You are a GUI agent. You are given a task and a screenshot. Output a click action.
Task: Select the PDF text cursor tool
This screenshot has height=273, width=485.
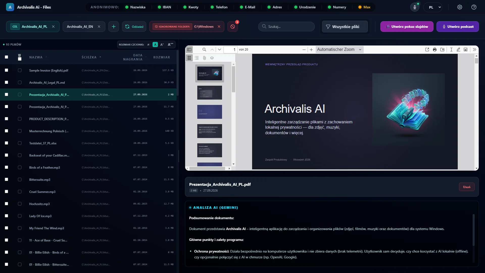451,50
